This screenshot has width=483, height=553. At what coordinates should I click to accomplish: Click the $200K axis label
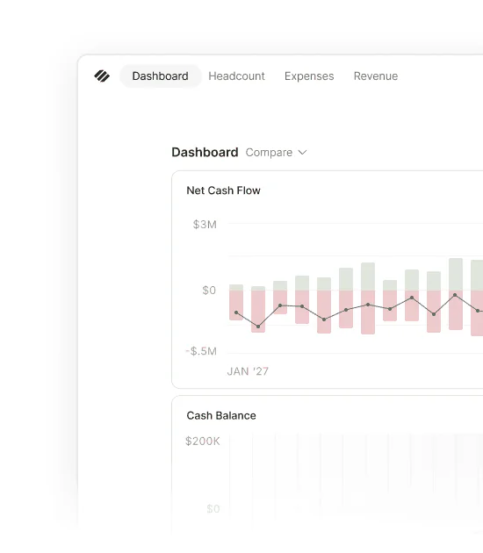(x=203, y=442)
